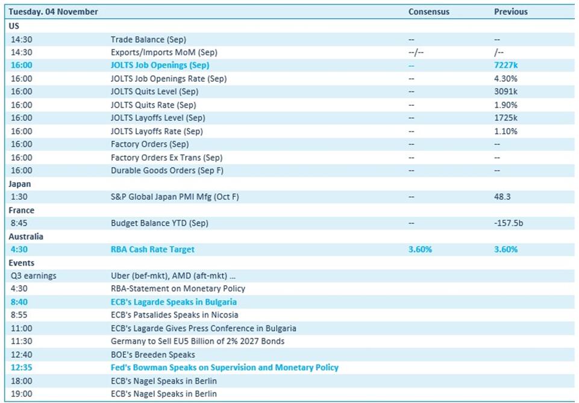The width and height of the screenshot is (579, 403).
Task: Select Durable Goods Orders (Sep F) row
Action: coord(162,171)
